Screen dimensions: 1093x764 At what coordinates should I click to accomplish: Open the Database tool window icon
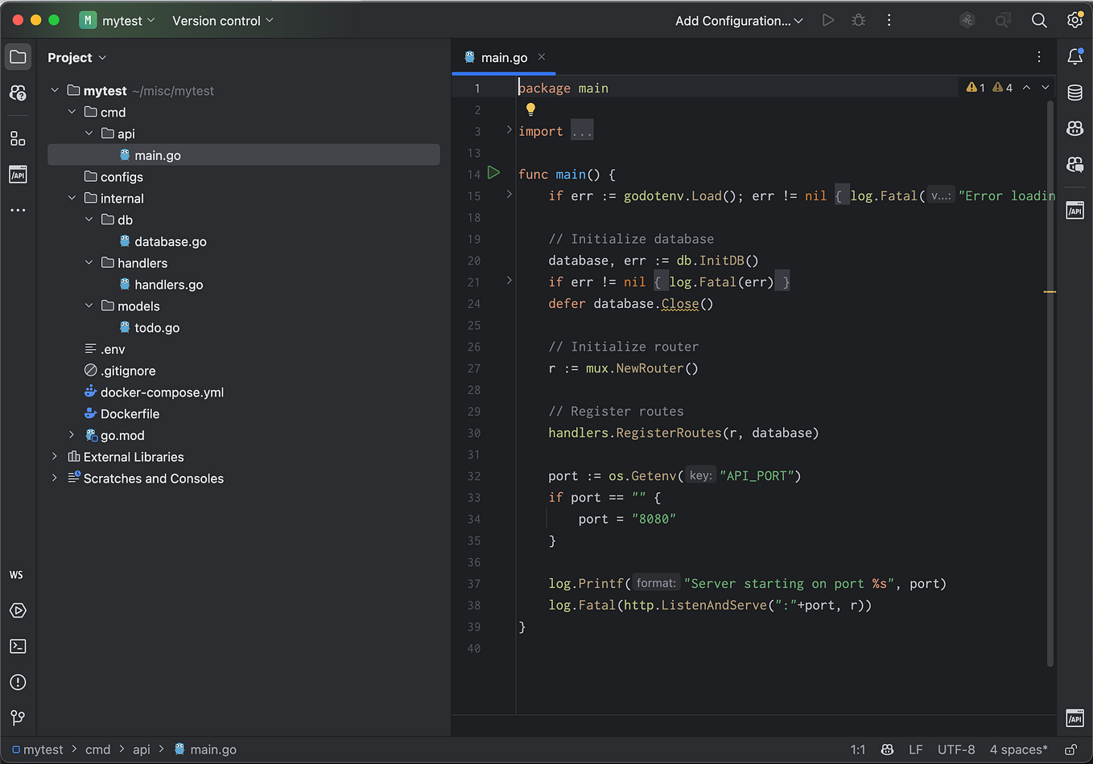tap(1074, 92)
